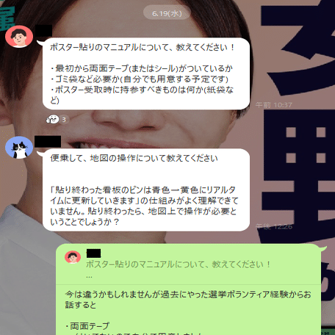Tap the thumbs-up reaction emoji under the first message

[53, 120]
